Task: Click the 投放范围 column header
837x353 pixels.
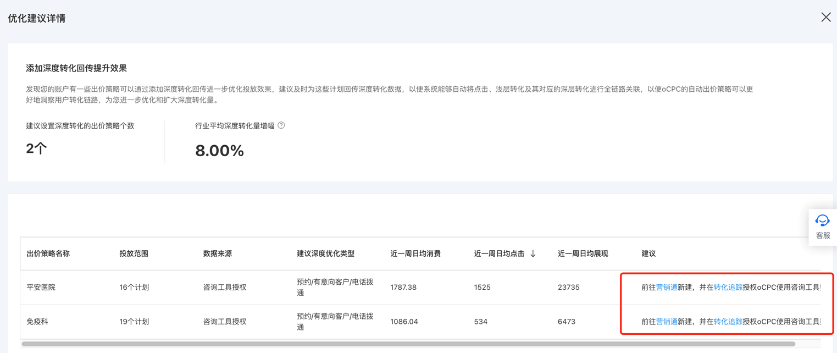Action: click(134, 253)
